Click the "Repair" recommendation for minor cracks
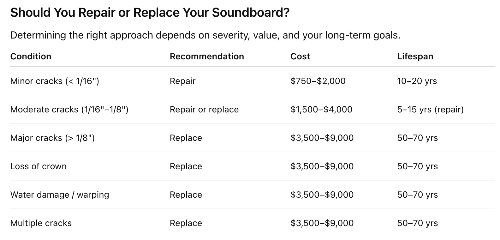 click(182, 81)
